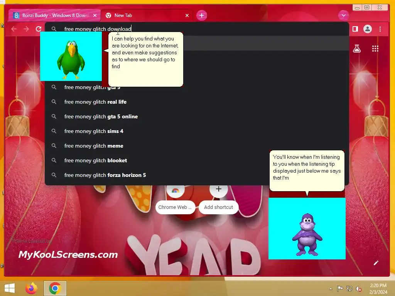Customize Chrome with the pencil icon

click(x=376, y=263)
